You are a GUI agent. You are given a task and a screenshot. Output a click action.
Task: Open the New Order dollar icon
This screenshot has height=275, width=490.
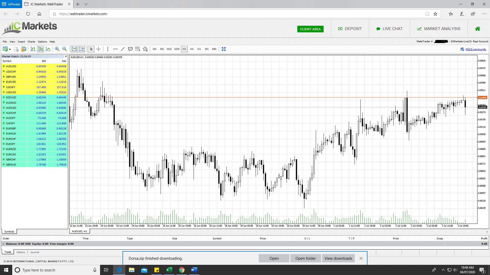pyautogui.click(x=24, y=49)
